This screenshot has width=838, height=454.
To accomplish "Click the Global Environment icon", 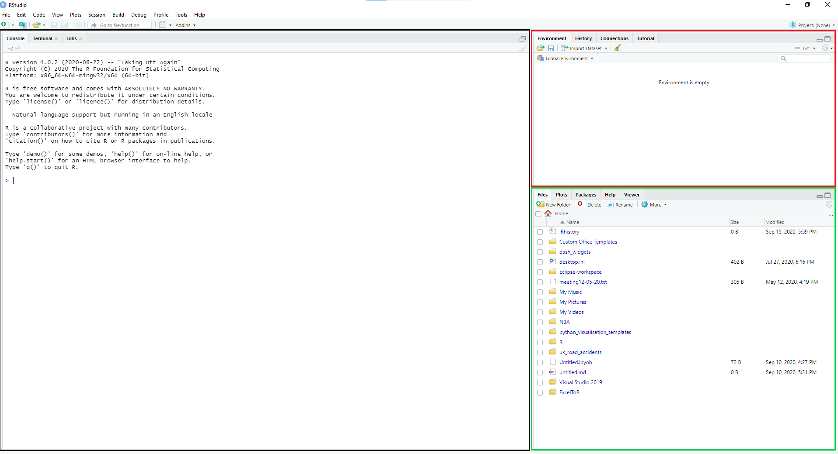I will (x=540, y=58).
